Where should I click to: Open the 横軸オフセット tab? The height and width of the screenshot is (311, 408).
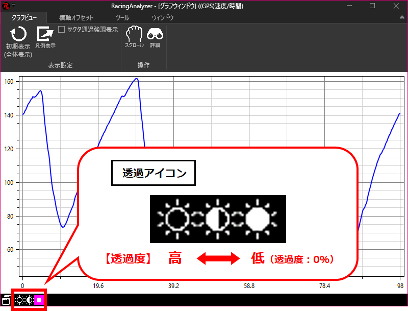(76, 17)
